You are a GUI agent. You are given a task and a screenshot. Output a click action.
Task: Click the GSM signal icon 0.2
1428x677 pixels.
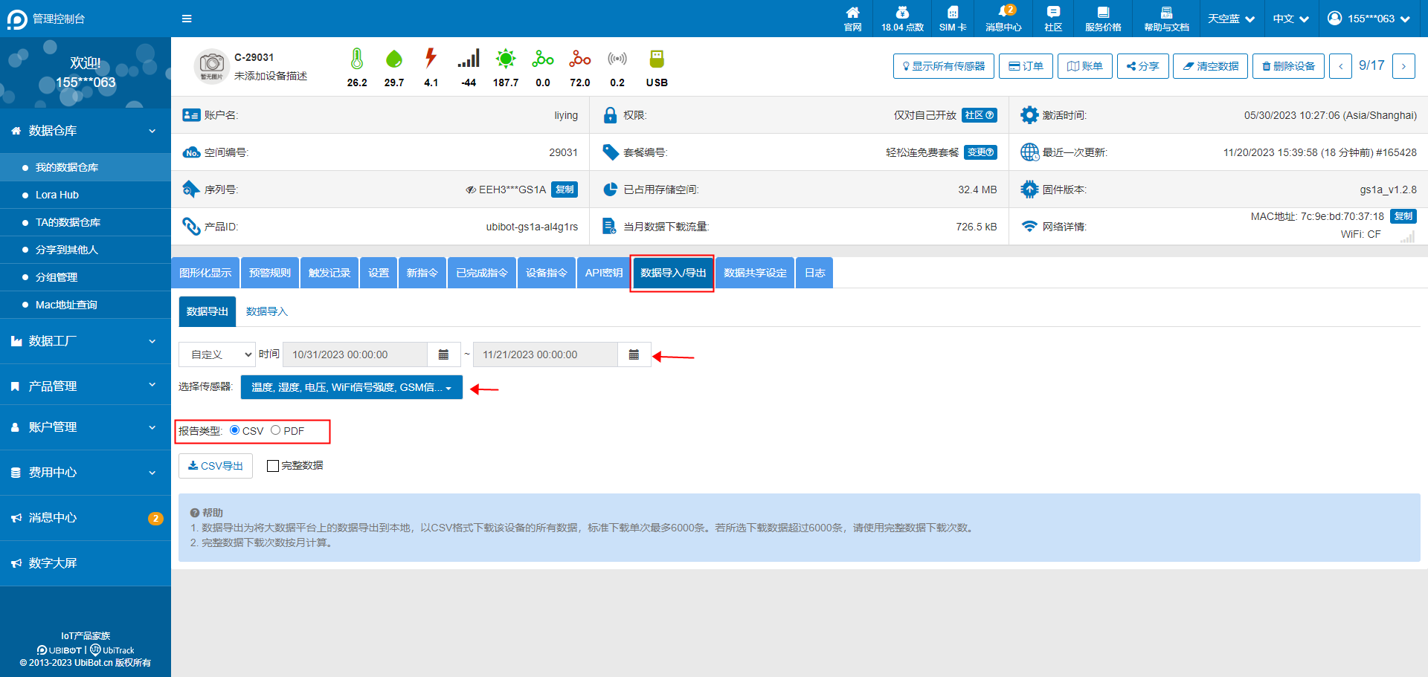tap(617, 58)
